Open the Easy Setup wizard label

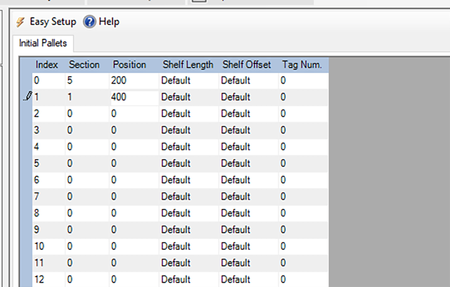click(53, 22)
